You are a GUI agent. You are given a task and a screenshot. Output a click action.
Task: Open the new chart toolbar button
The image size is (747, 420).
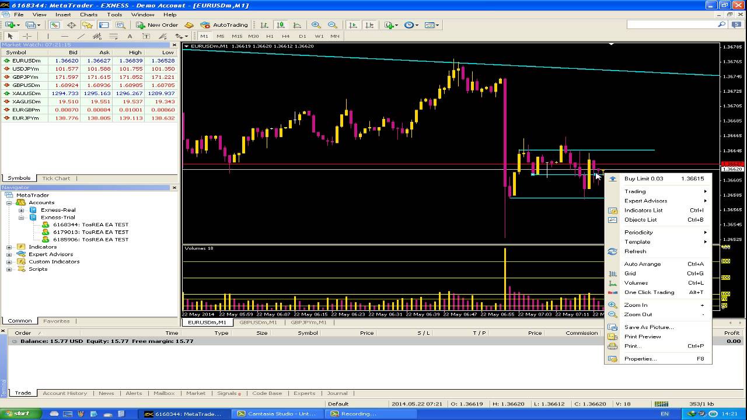pyautogui.click(x=12, y=25)
